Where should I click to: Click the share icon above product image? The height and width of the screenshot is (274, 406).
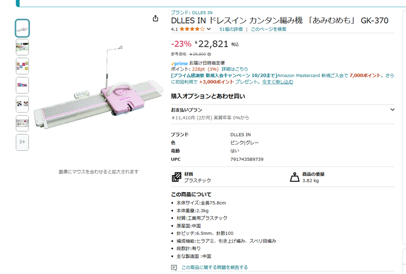(155, 18)
